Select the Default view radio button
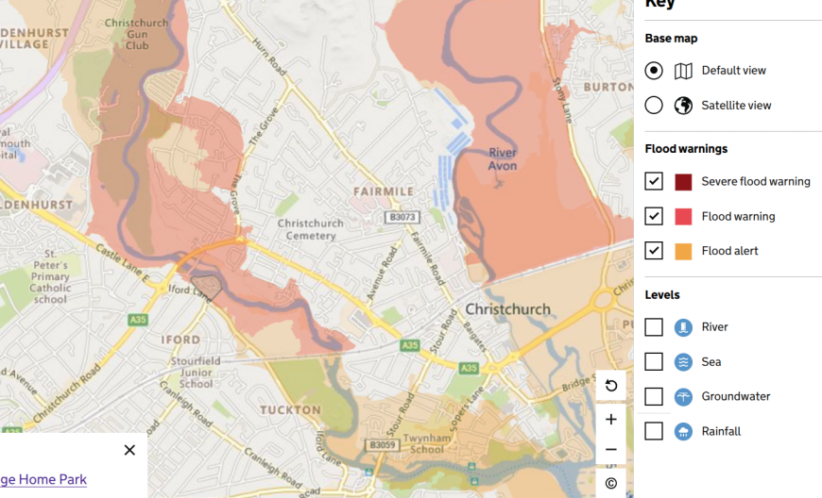This screenshot has height=498, width=822. coord(654,71)
